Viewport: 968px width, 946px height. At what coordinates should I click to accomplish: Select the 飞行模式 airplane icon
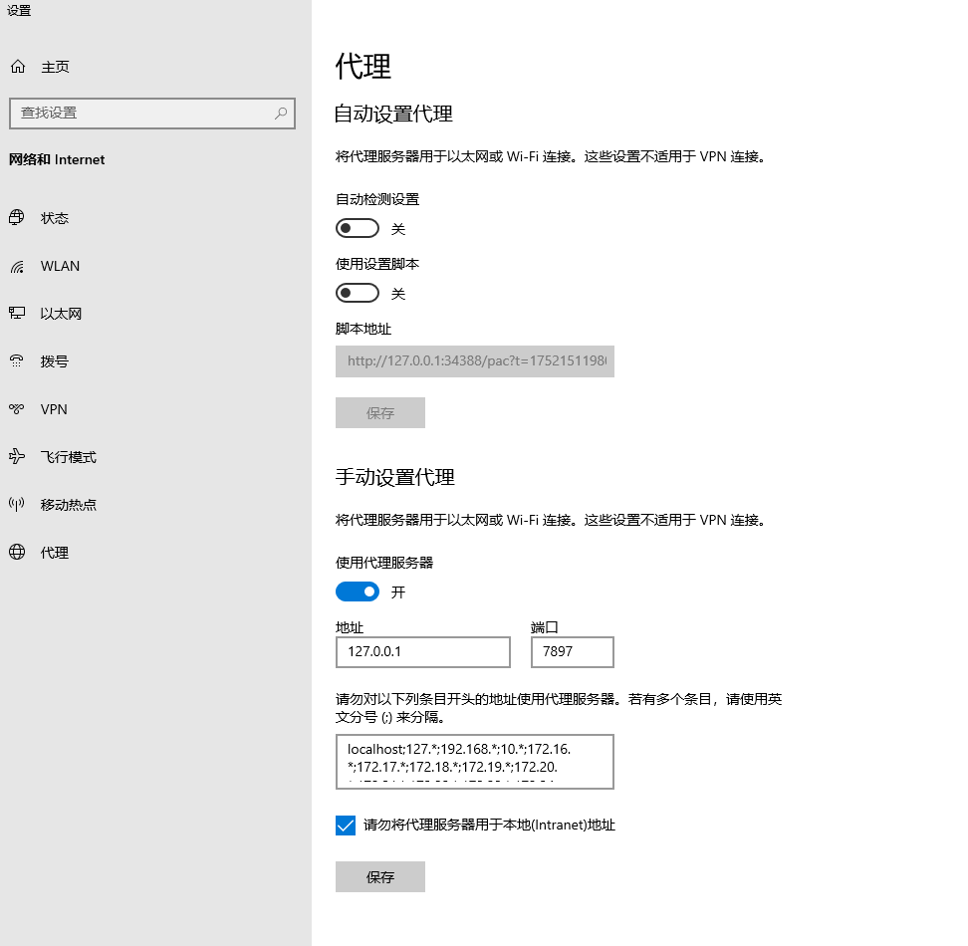[x=17, y=457]
